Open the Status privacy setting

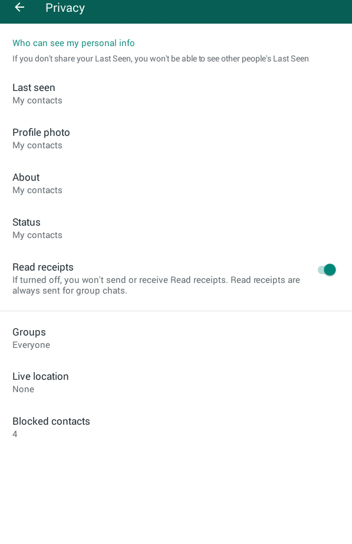176,228
